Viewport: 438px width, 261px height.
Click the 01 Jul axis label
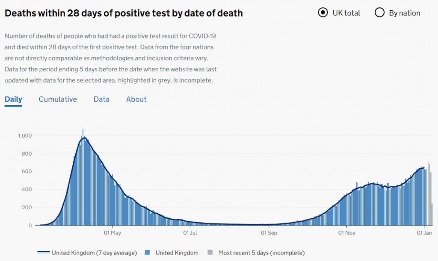click(x=190, y=233)
